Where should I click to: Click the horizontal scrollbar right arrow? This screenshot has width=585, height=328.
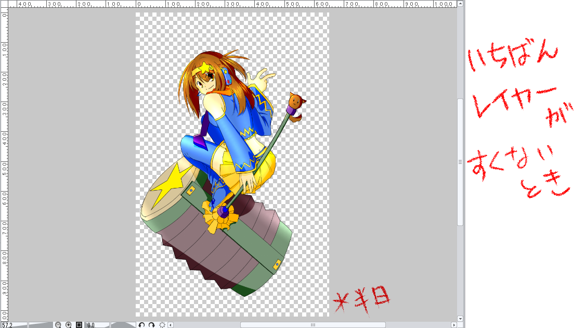click(x=454, y=325)
